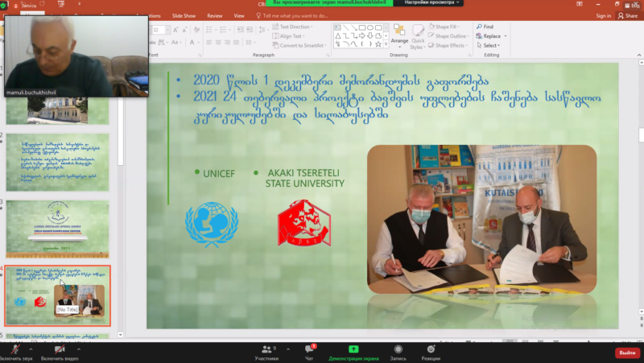Click the Increase Font Size icon
The height and width of the screenshot is (363, 644).
[x=175, y=30]
